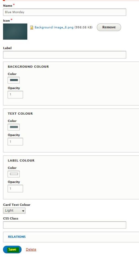Click the Blue Monday icon thumbnail preview
The width and height of the screenshot is (139, 257).
[15, 32]
